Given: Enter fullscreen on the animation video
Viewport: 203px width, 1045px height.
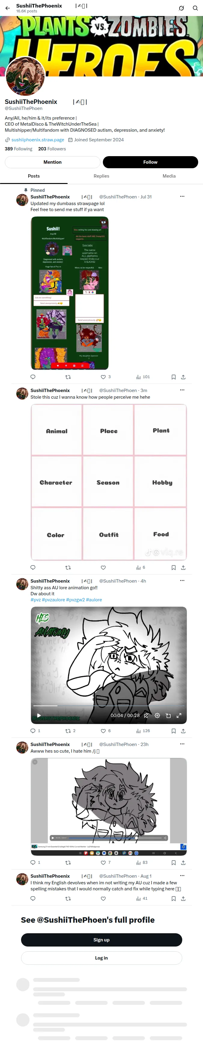Looking at the screenshot, I should pyautogui.click(x=179, y=715).
